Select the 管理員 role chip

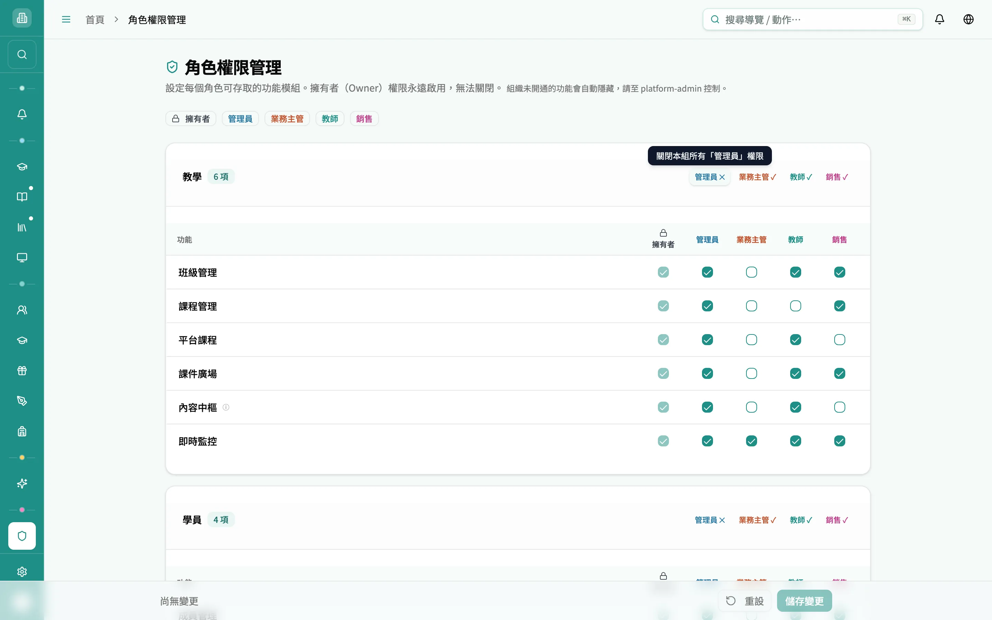tap(240, 119)
